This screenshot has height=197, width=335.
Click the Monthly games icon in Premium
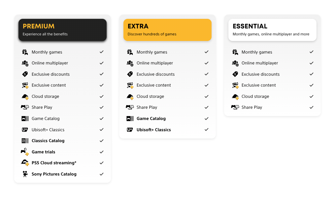[25, 52]
